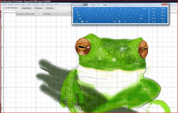Tap the p key
The image size is (178, 113).
pyautogui.click(x=126, y=12)
